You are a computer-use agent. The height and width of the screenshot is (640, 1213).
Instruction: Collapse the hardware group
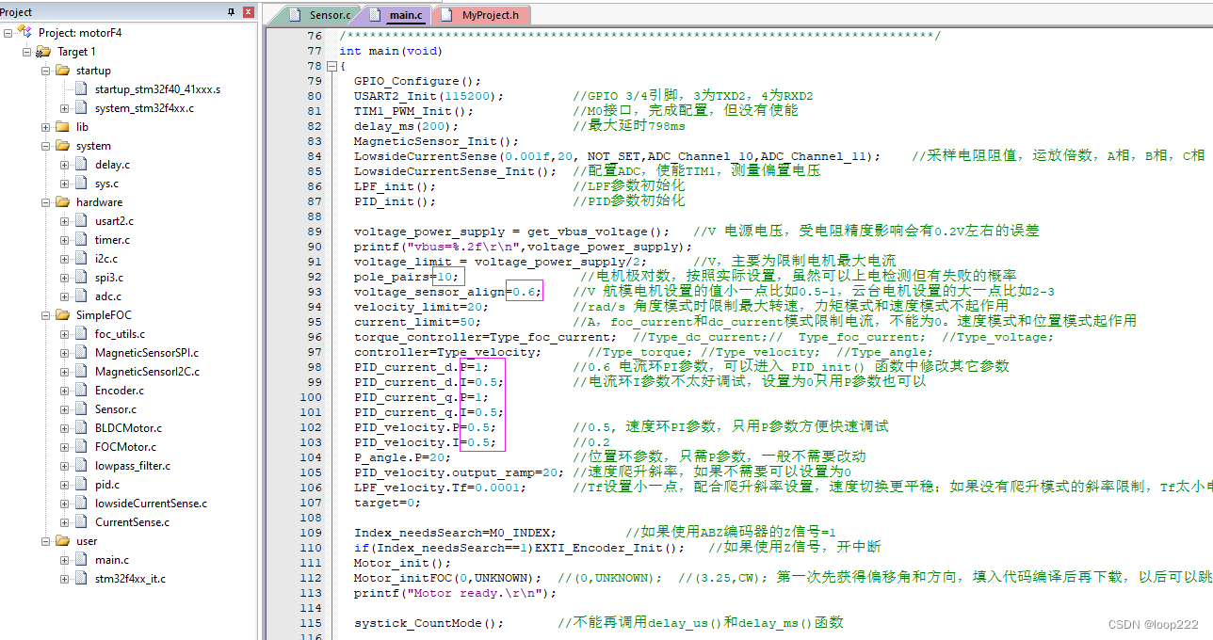point(46,202)
